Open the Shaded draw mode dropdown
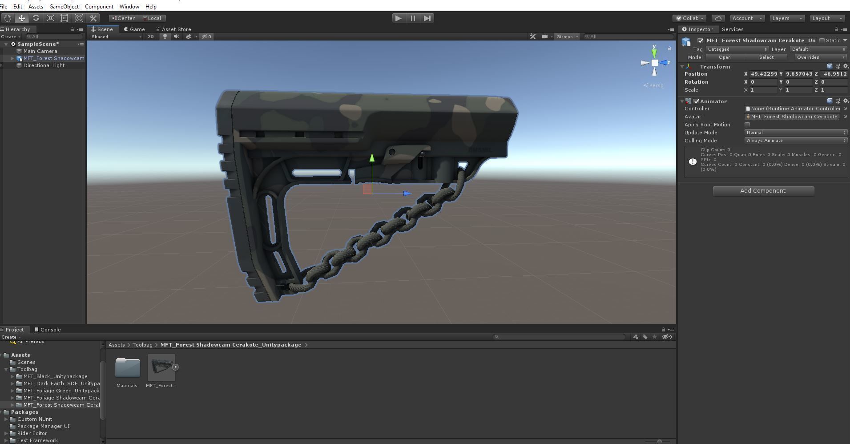Viewport: 850px width, 444px height. [x=116, y=36]
